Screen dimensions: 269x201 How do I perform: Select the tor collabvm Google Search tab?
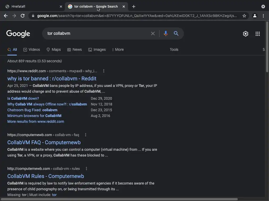(96, 7)
